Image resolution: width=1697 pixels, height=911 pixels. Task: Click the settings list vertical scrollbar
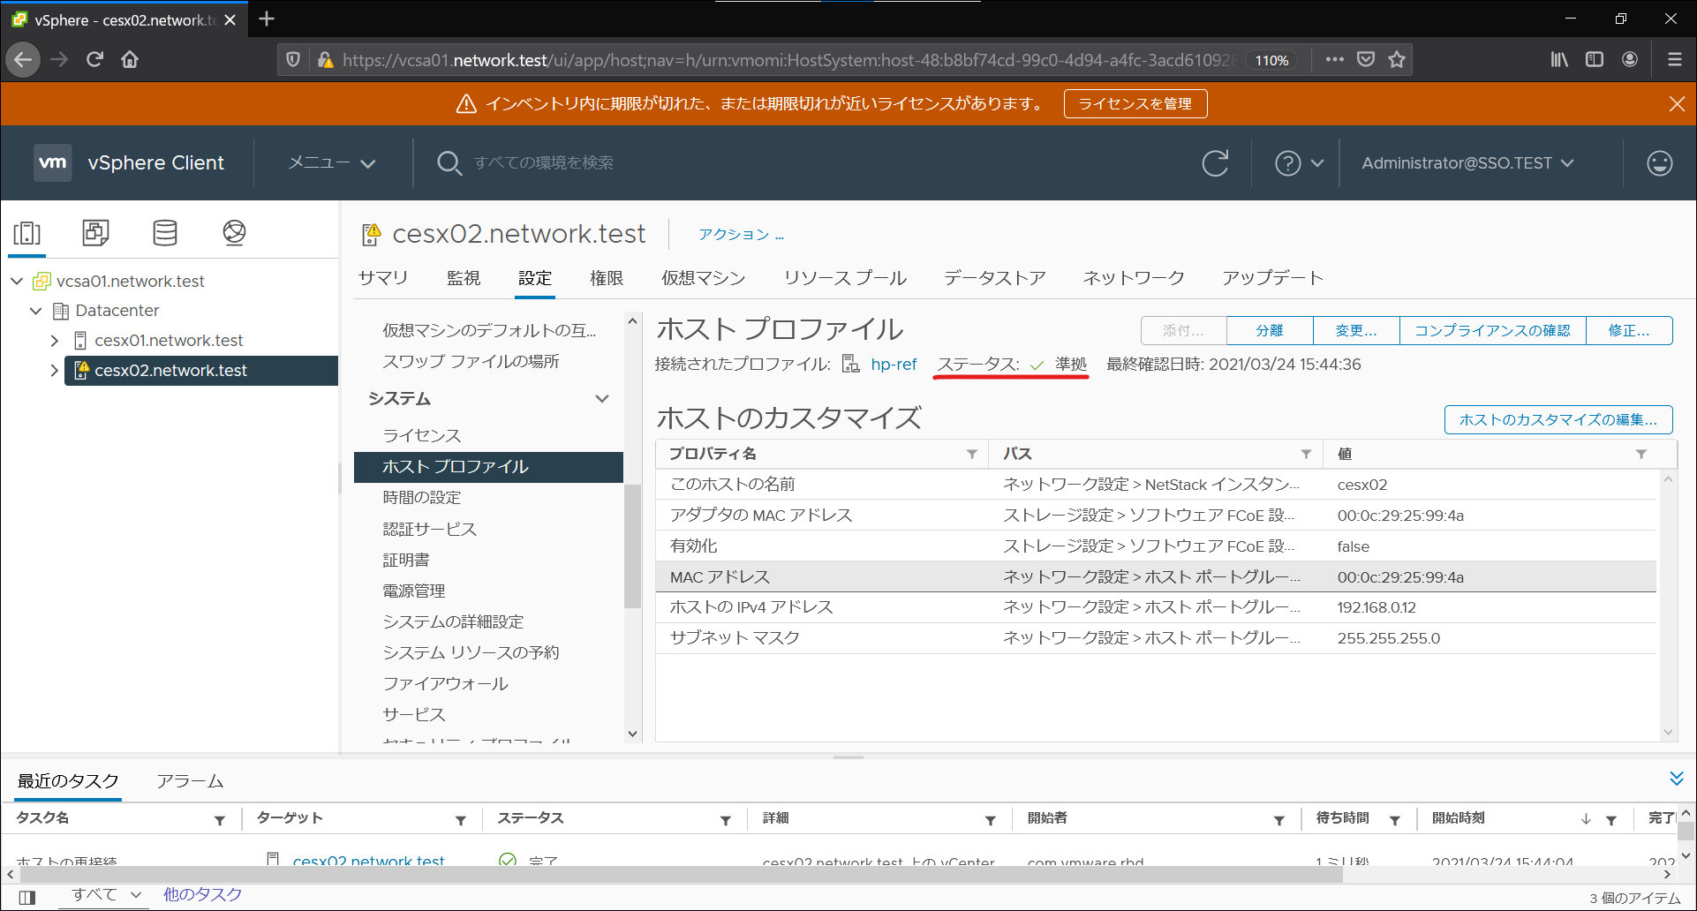[x=632, y=546]
